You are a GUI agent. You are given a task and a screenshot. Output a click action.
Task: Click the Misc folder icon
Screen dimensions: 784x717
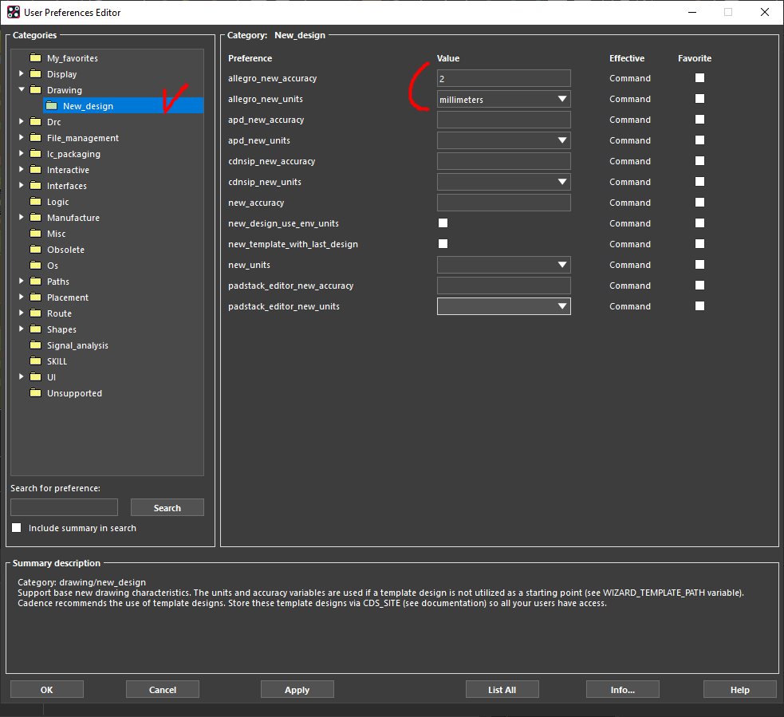[36, 234]
